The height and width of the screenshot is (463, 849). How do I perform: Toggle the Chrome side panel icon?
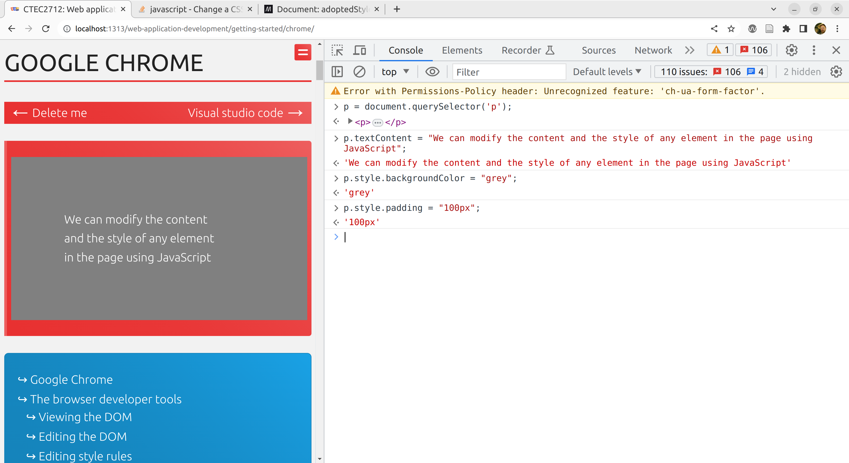click(x=803, y=29)
